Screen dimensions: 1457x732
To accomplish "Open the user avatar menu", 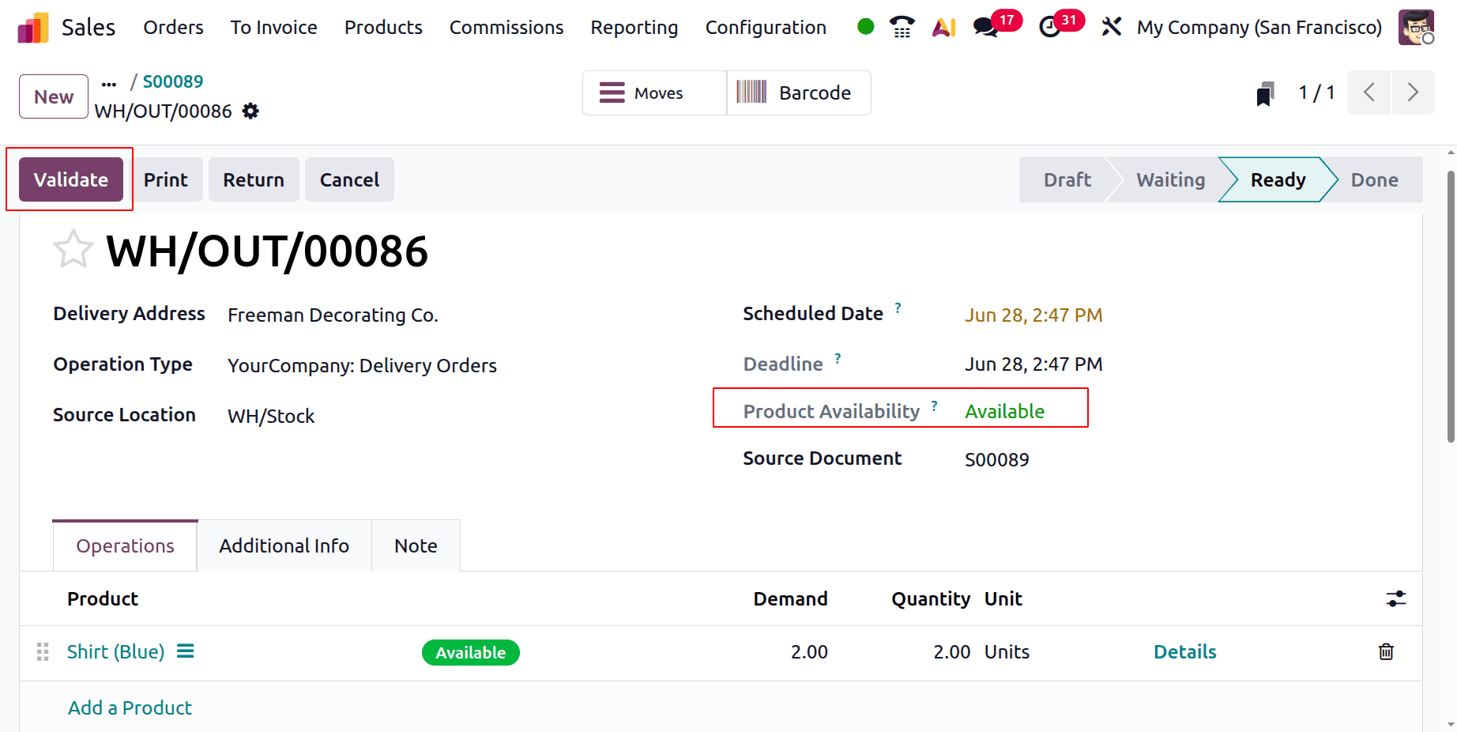I will click(1416, 27).
